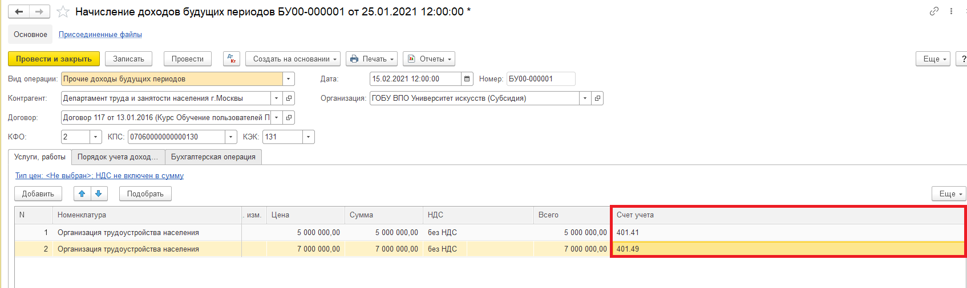Select row 2 Организация трудоустройства населения
967x288 pixels.
coord(147,249)
